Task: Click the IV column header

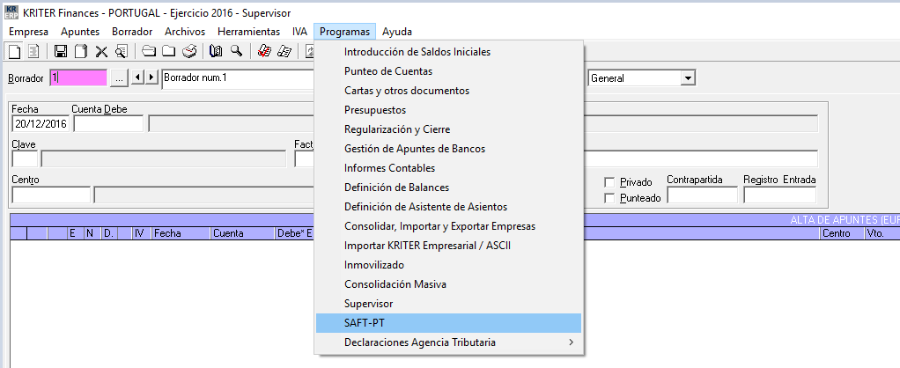Action: [142, 233]
